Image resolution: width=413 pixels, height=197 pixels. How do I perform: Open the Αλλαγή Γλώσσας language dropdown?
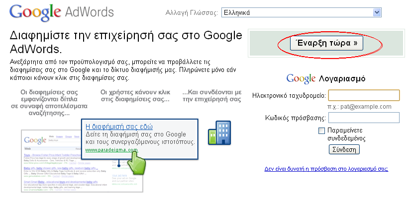301,12
